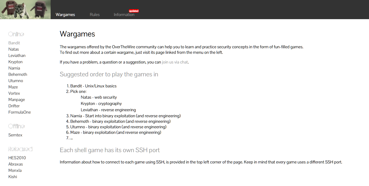Click the intro paragraph about OverTheWire community
The width and height of the screenshot is (369, 186).
[182, 50]
